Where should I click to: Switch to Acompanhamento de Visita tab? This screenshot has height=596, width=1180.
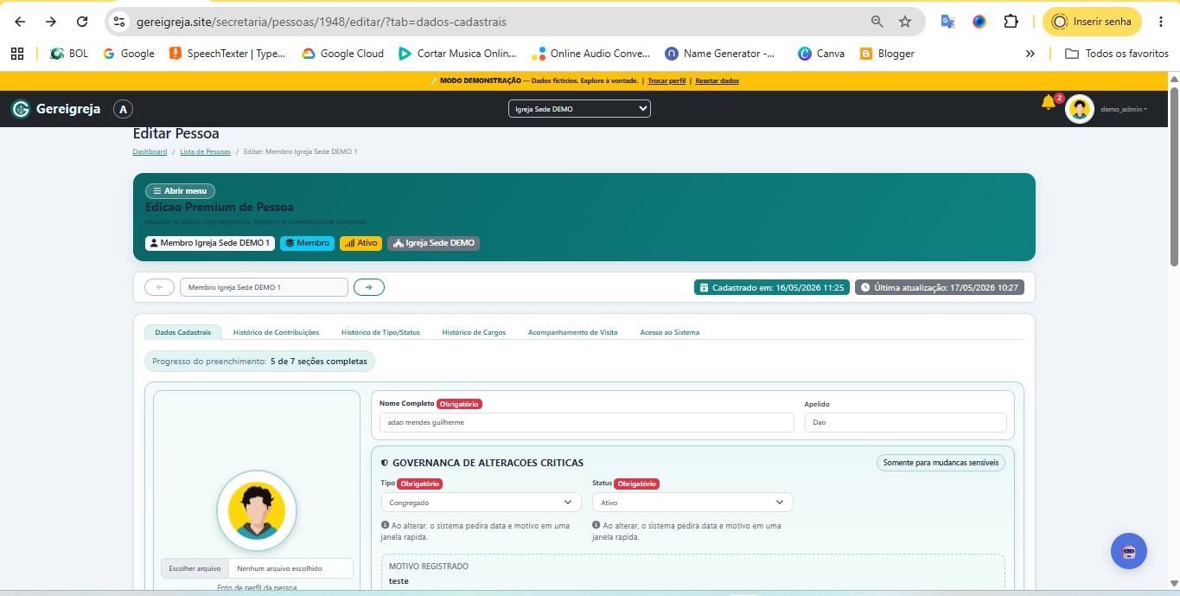click(573, 332)
